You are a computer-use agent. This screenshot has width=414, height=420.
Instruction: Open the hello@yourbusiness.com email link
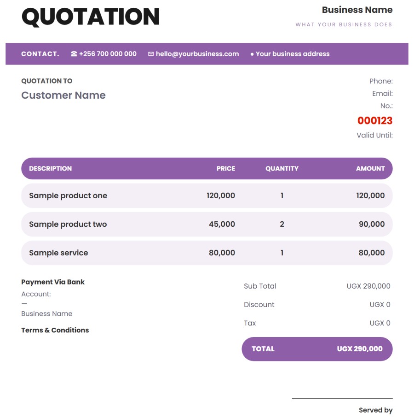click(197, 54)
